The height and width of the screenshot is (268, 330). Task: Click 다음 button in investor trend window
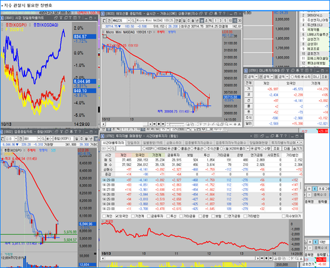287,149
